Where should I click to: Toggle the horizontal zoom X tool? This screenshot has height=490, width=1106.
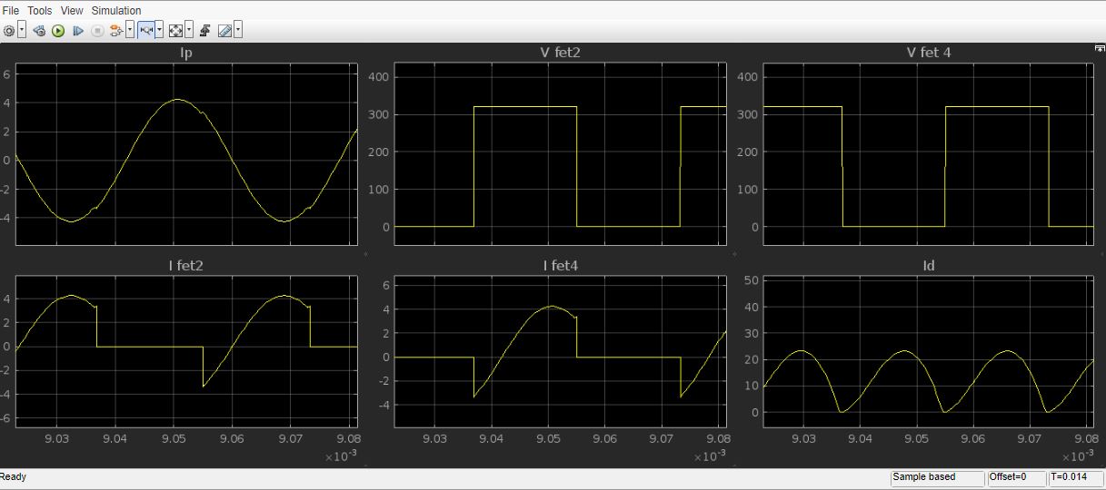pos(145,31)
